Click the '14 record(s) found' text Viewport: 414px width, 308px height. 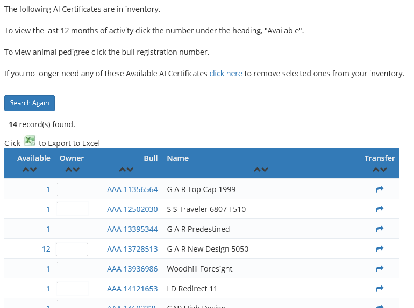click(x=42, y=124)
